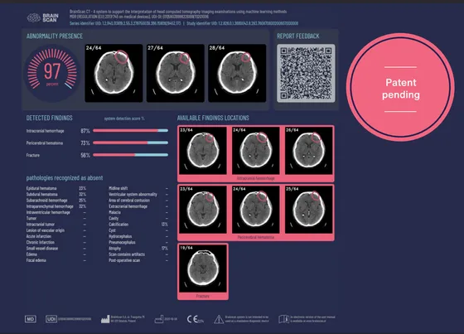Click the Subarachnoid hemorrhage row
The image size is (464, 334).
[x=56, y=201]
